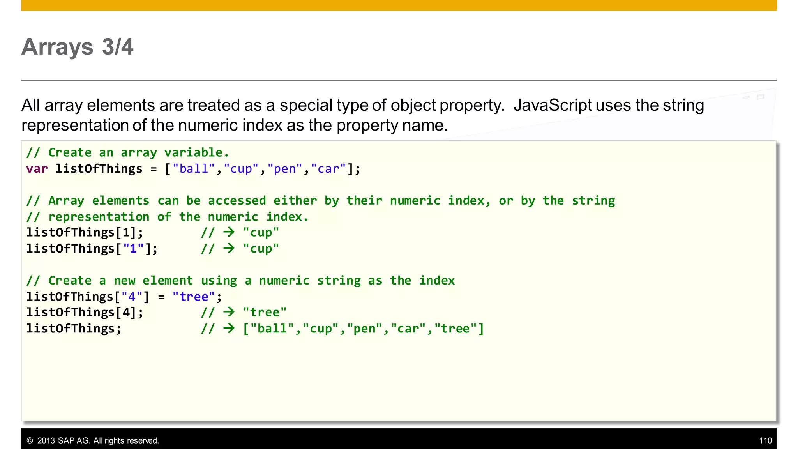This screenshot has height=449, width=798.
Task: Click the code listOfThings["1"];
Action: click(92, 249)
